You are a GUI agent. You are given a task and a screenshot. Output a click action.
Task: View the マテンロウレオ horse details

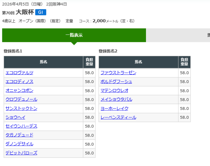pyautogui.click(x=114, y=91)
